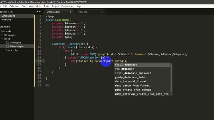Open Database.php in the lib folder
214x120 pixels.
(17, 46)
